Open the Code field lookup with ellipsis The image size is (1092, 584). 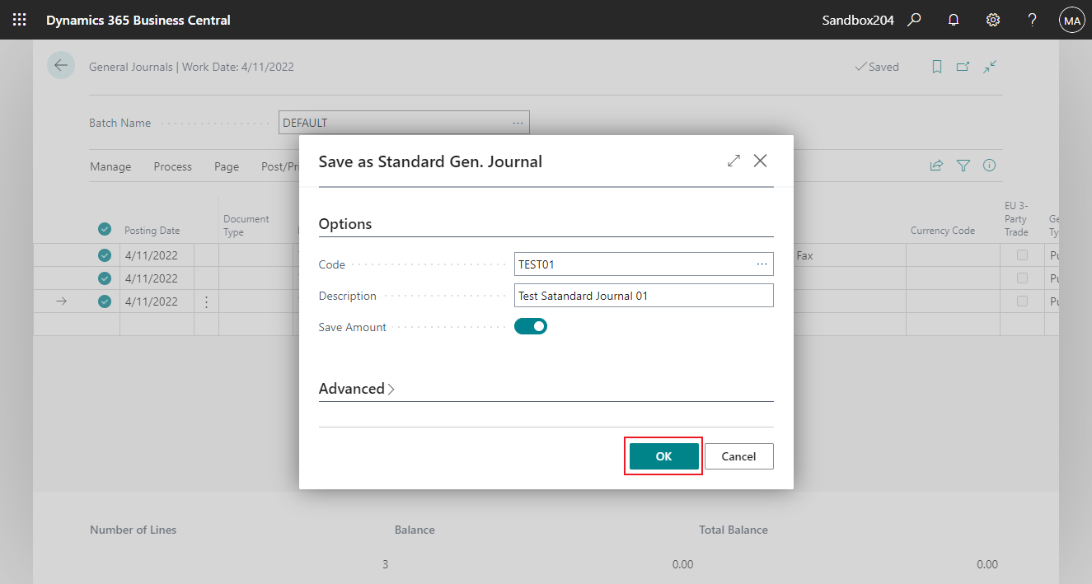[x=762, y=264]
